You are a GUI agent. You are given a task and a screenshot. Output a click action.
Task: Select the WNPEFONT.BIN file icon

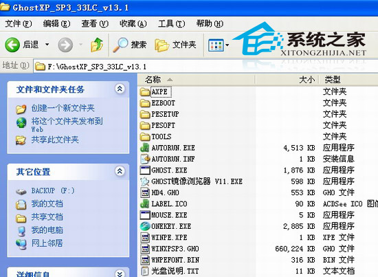(x=145, y=260)
